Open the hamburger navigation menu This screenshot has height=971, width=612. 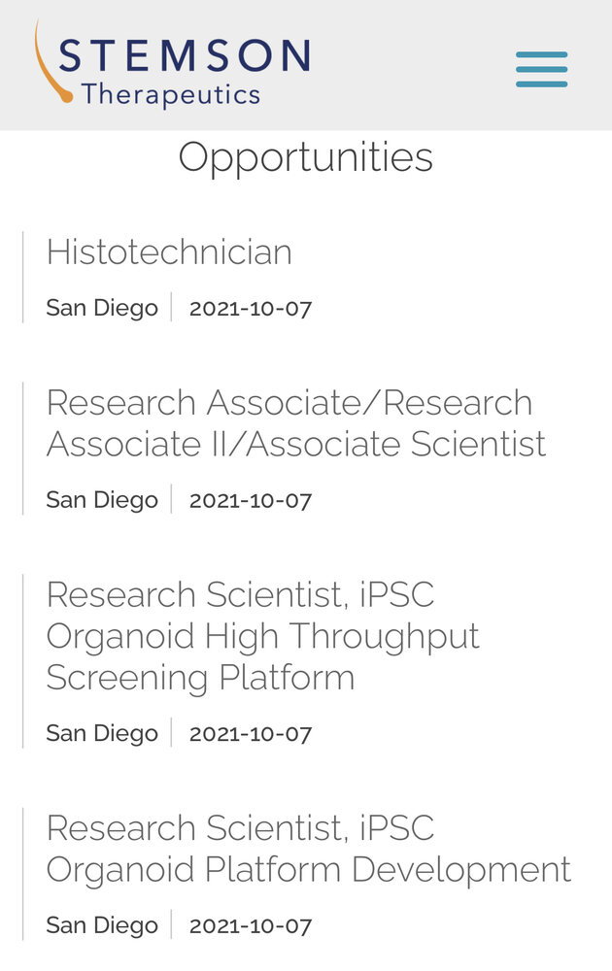coord(541,70)
